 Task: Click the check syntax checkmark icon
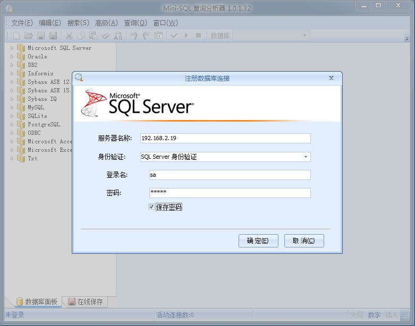pos(174,36)
